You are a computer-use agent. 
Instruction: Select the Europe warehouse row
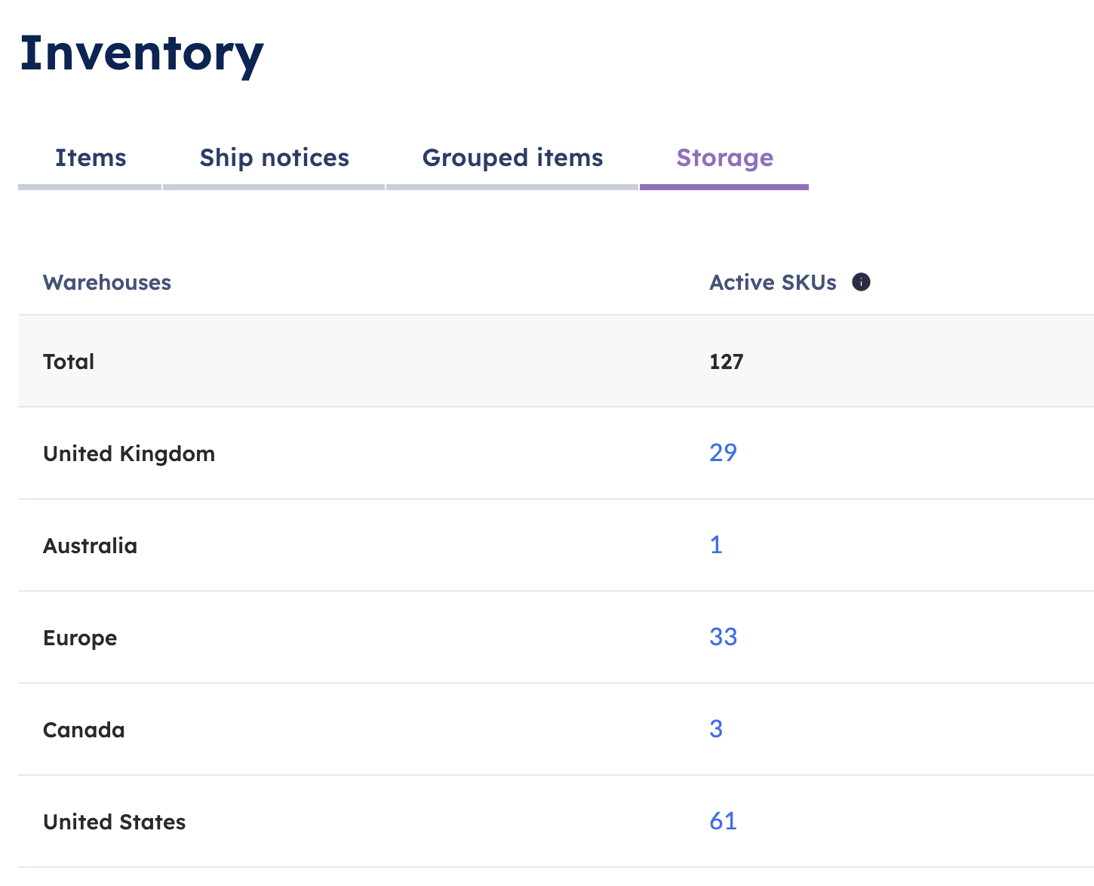coord(556,637)
